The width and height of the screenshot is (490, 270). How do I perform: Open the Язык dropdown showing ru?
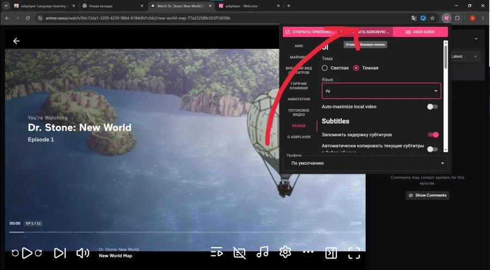click(381, 91)
